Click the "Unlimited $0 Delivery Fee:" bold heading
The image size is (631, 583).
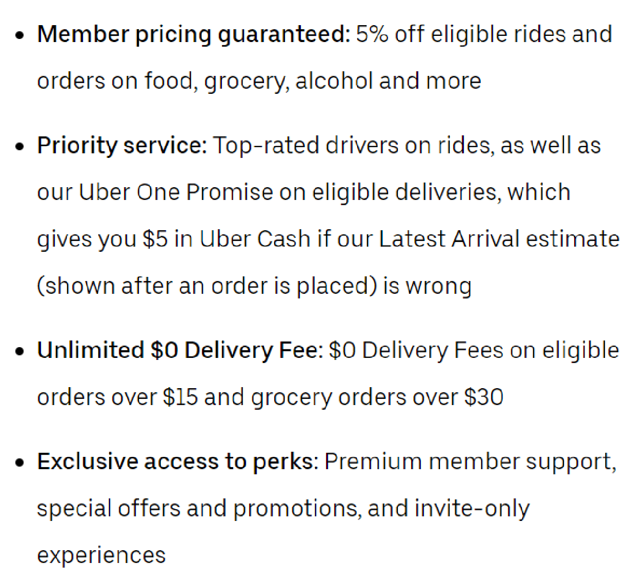(180, 351)
